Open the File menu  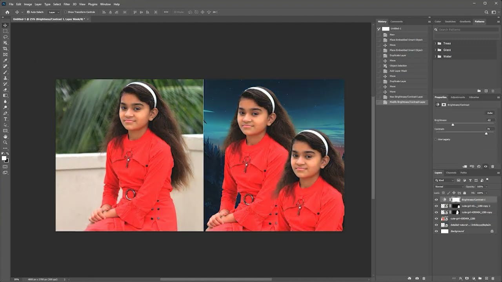pos(11,4)
